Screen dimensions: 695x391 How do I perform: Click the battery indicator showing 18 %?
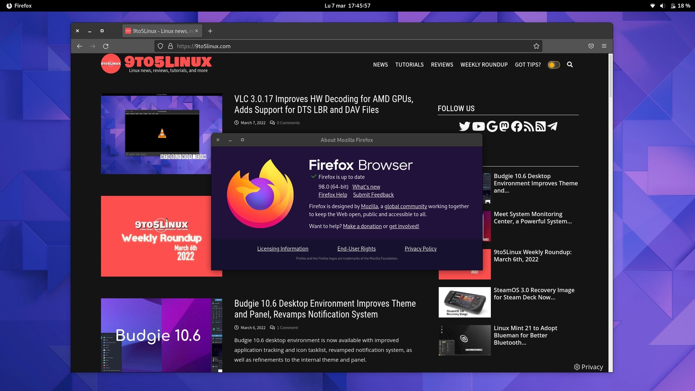[681, 6]
